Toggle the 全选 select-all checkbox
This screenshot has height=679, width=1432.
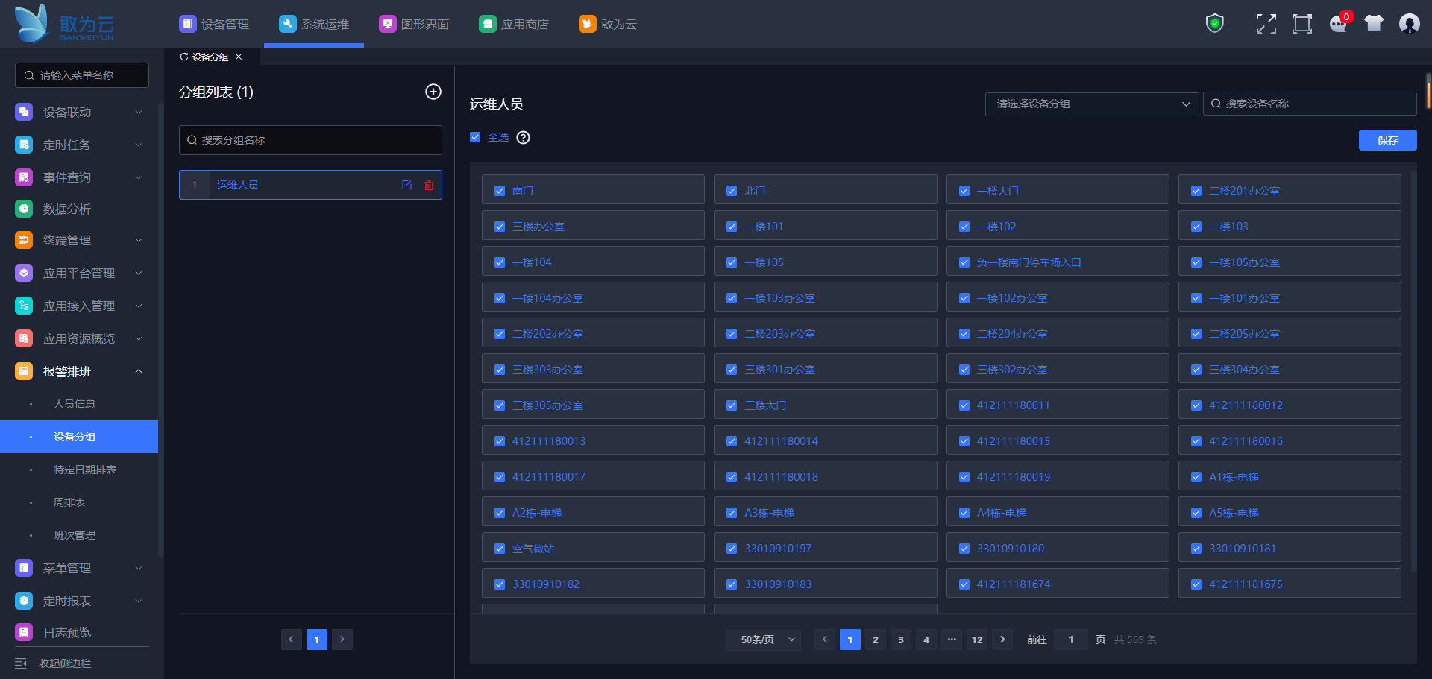(475, 137)
